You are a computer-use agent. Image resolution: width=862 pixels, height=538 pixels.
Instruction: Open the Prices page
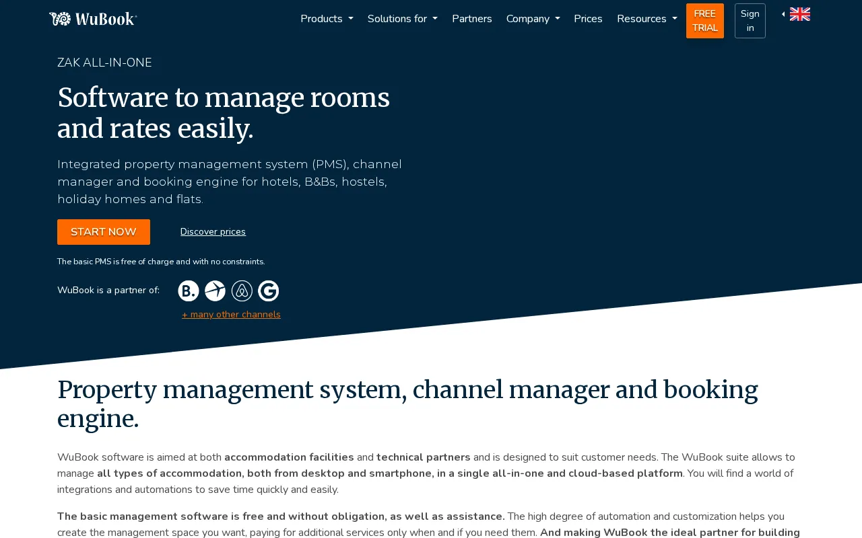[588, 19]
